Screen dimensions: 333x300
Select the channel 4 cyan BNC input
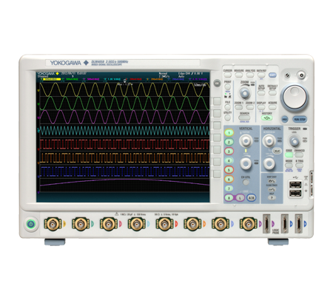pyautogui.click(x=136, y=224)
